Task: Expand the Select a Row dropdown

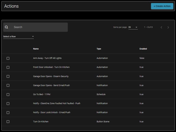Action: [18, 37]
